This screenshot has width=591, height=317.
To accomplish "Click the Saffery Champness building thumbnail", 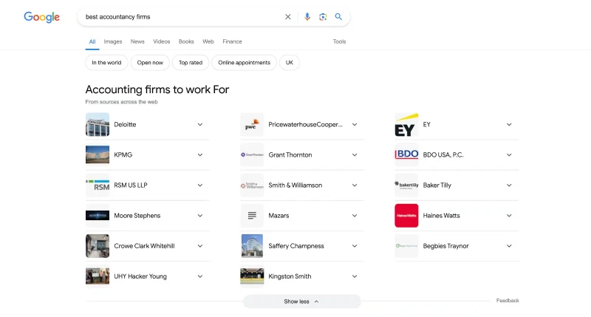I will [252, 246].
